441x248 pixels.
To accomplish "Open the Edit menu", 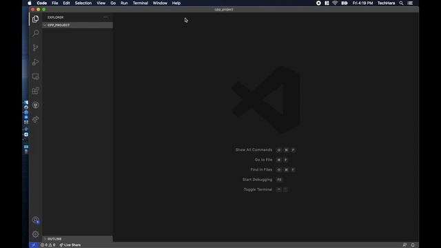I will coord(66,3).
